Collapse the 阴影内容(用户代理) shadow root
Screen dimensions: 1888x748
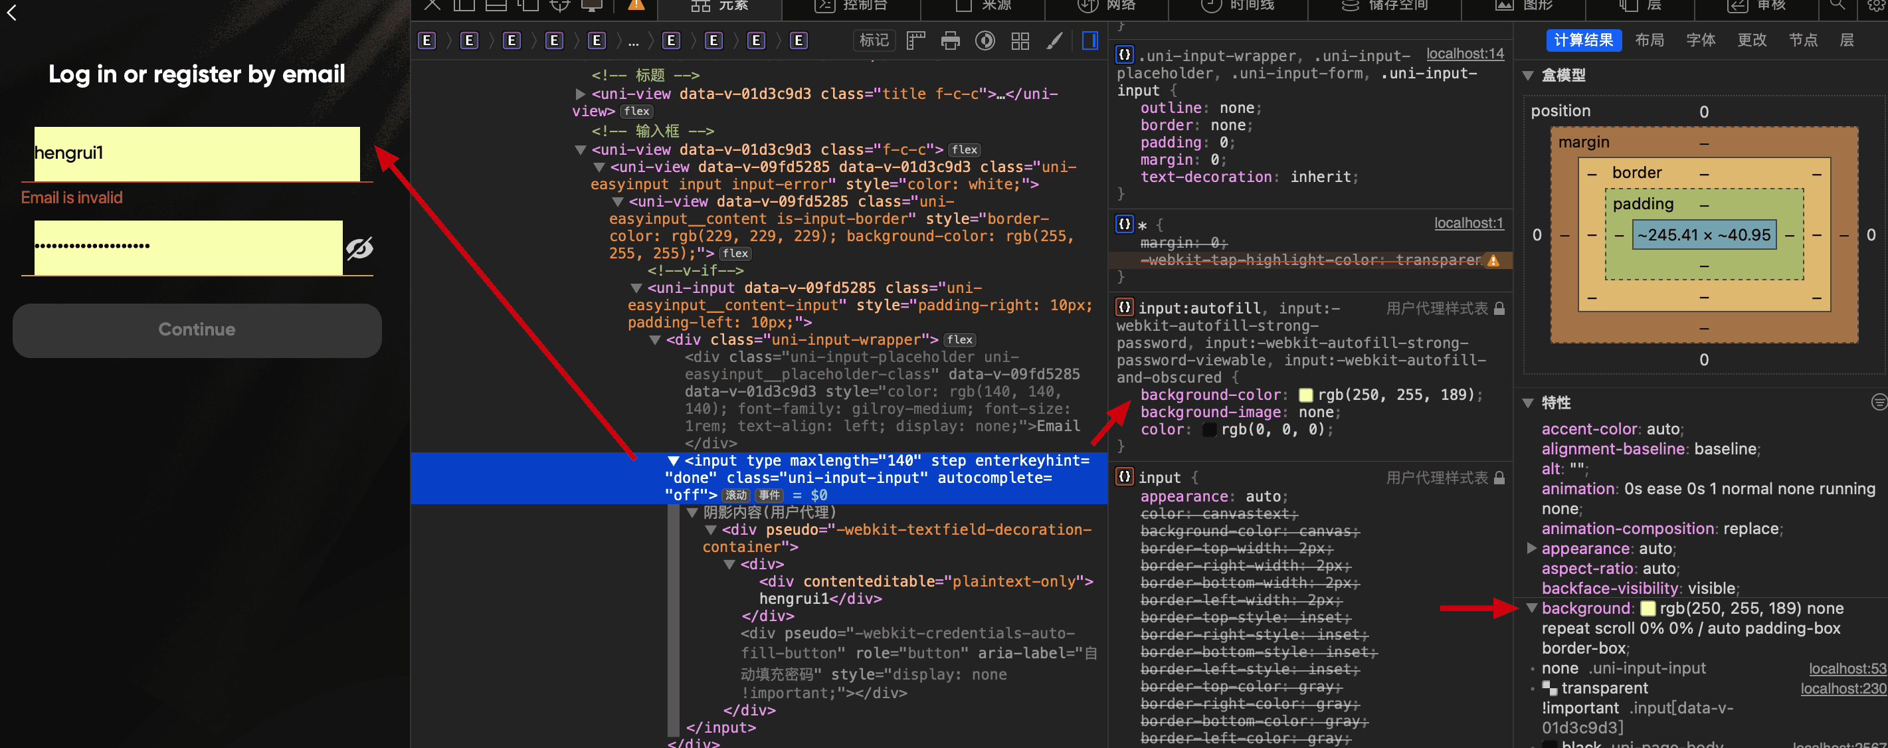coord(692,513)
